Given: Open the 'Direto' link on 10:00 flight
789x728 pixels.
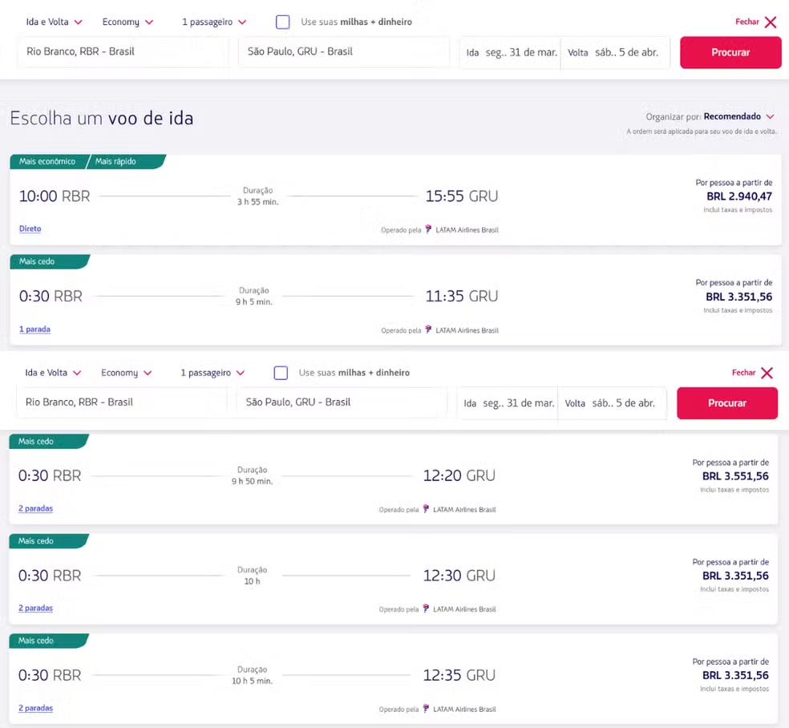Looking at the screenshot, I should [30, 229].
